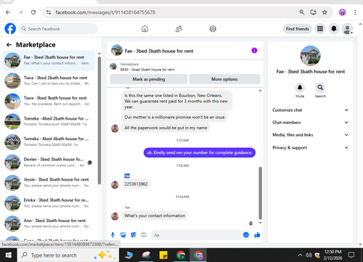This screenshot has width=363, height=262.
Task: Show hidden system tray icons chevron
Action: pyautogui.click(x=300, y=255)
